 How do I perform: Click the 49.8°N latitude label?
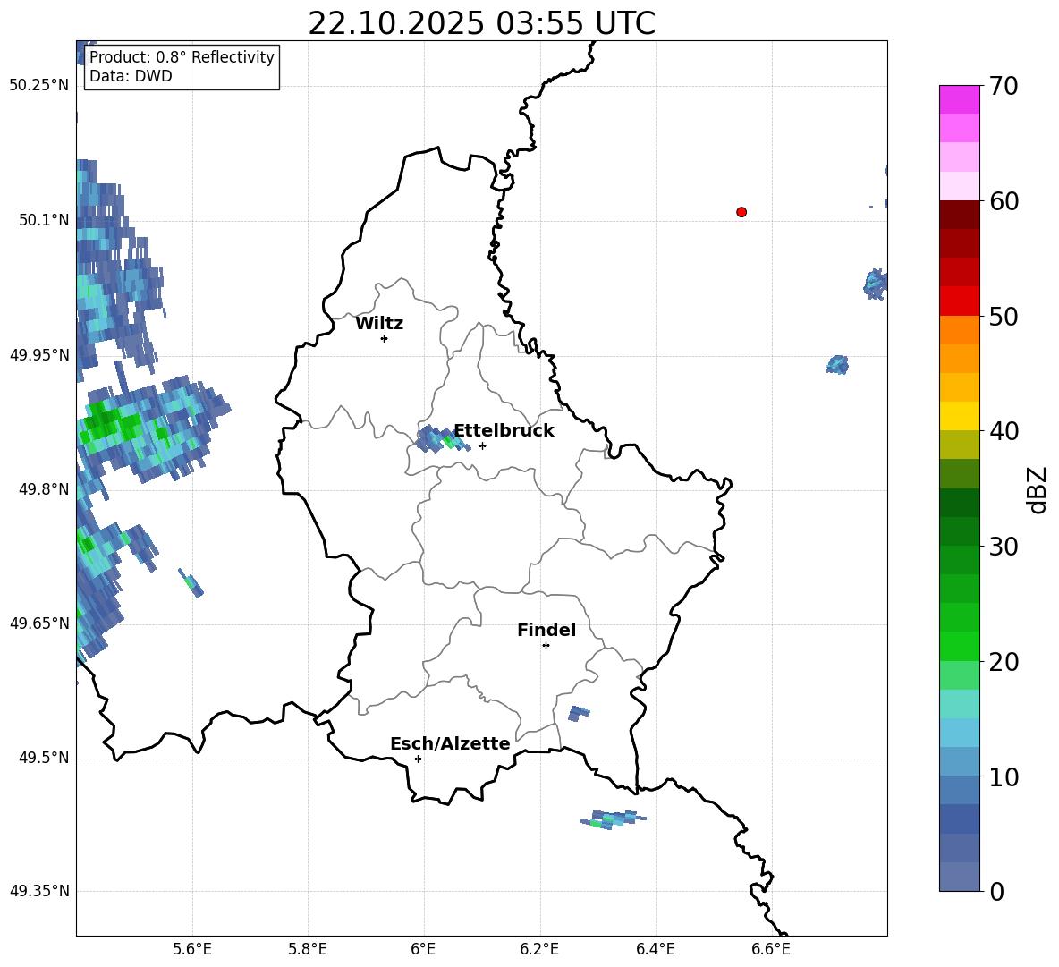(x=45, y=489)
